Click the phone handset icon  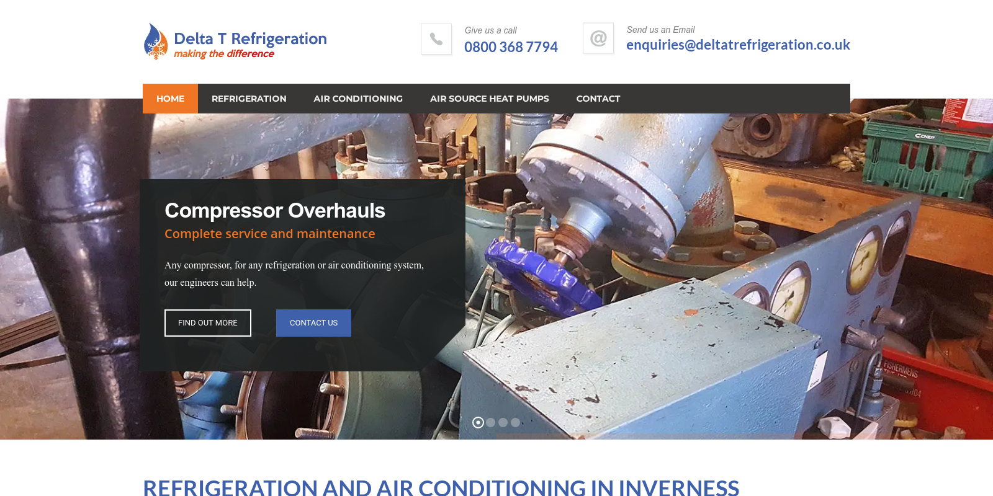pyautogui.click(x=436, y=39)
